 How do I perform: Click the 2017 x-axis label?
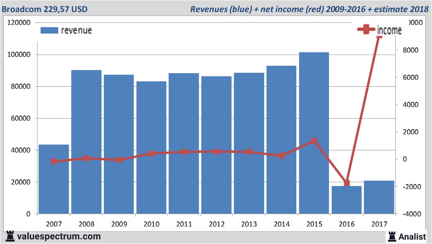tap(380, 224)
